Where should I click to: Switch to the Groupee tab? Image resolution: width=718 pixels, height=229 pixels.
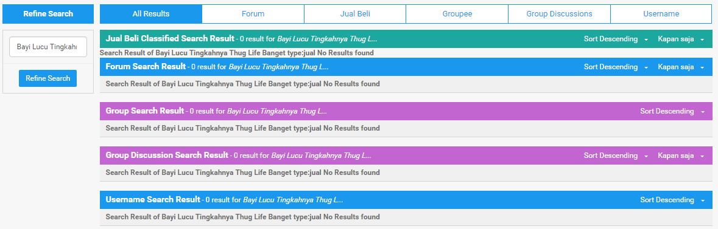(457, 14)
